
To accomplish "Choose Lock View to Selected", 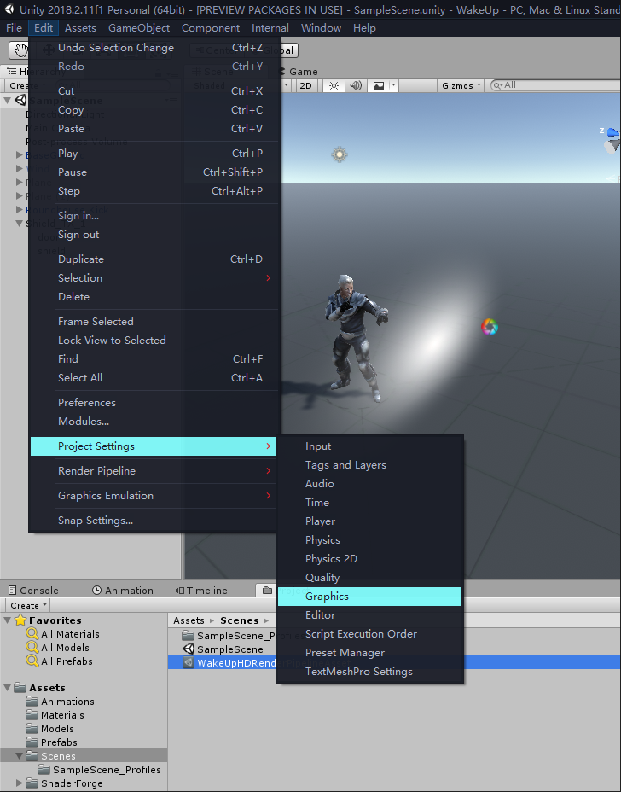I will click(153, 340).
